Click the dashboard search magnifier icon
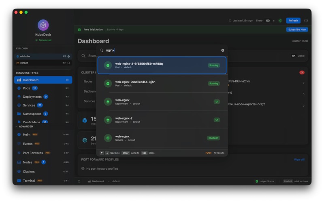The image size is (324, 202). pyautogui.click(x=83, y=56)
